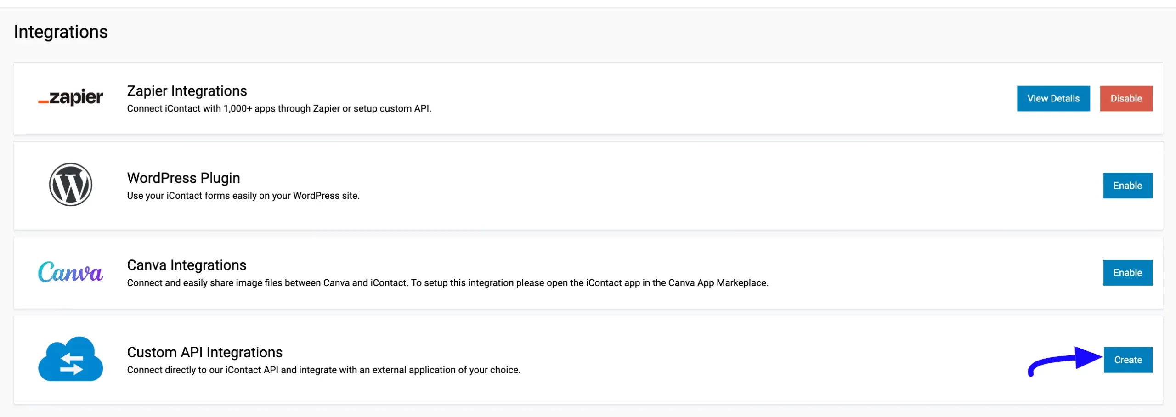Click the 'Connect and easily share image files' description
The image size is (1176, 417).
click(x=447, y=283)
